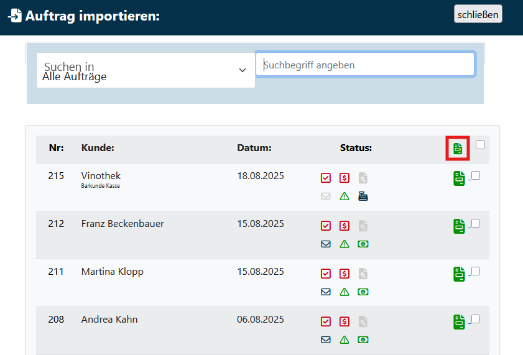Toggle the select-all checkbox in header
This screenshot has width=523, height=355.
(x=480, y=145)
